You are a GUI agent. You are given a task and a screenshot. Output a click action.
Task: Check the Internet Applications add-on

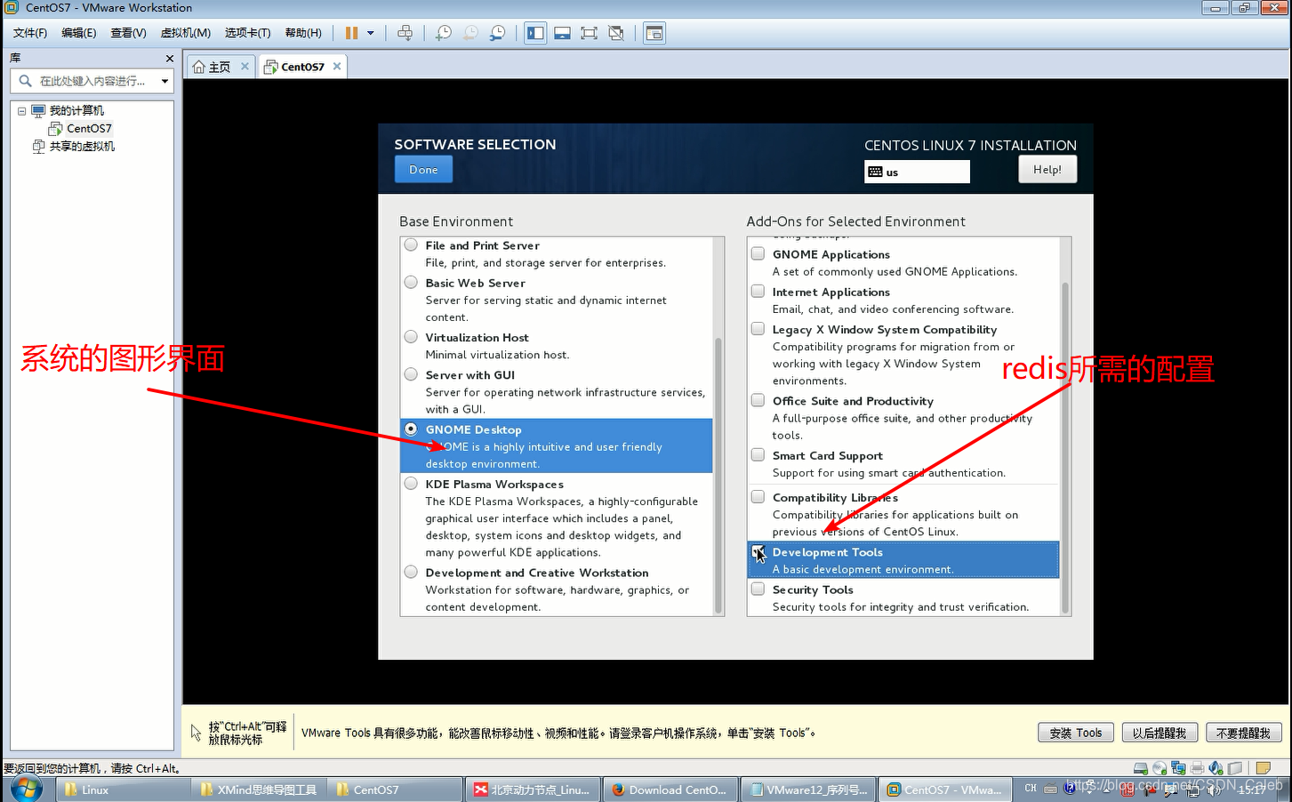click(x=758, y=291)
